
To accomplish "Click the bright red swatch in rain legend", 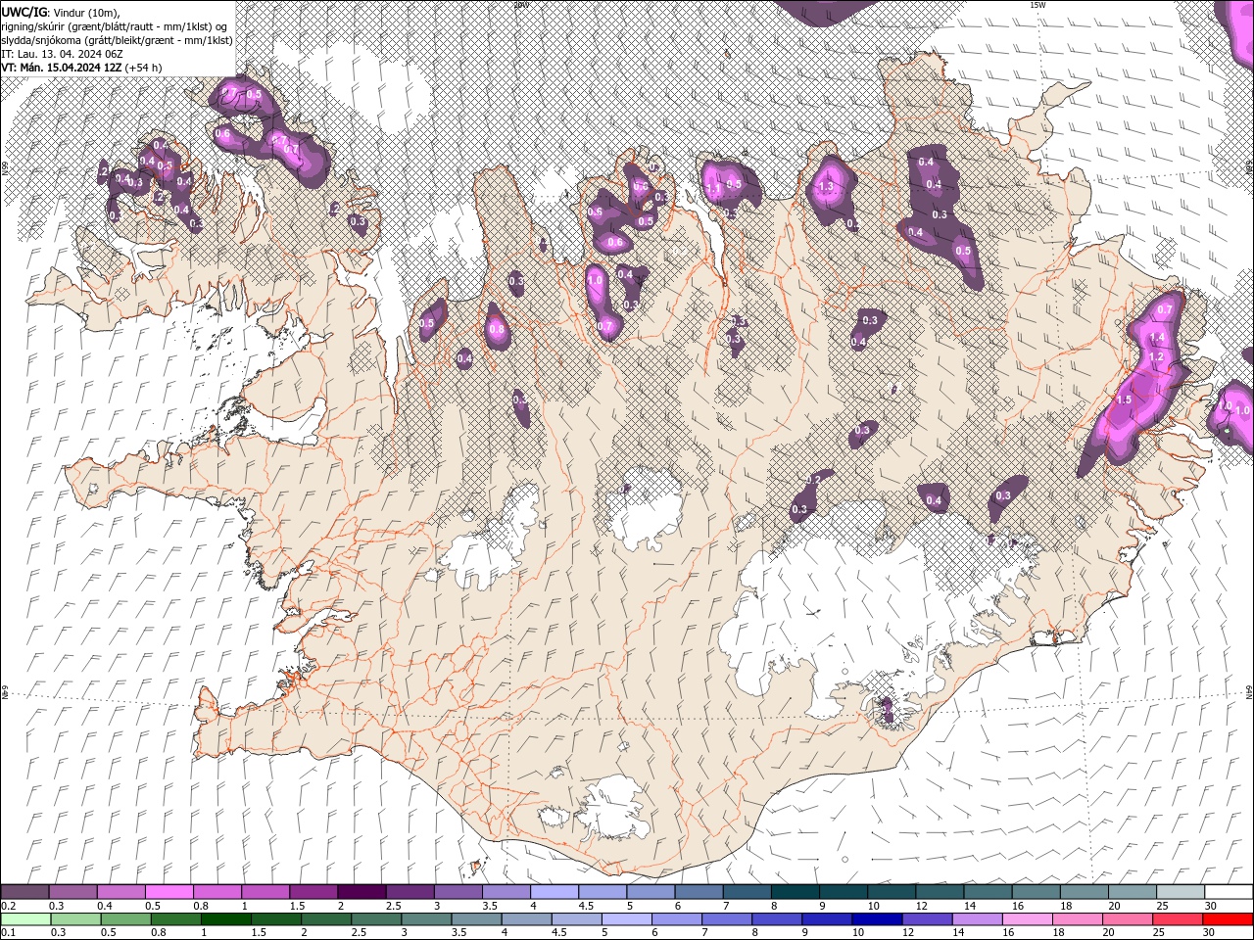I will click(1229, 919).
